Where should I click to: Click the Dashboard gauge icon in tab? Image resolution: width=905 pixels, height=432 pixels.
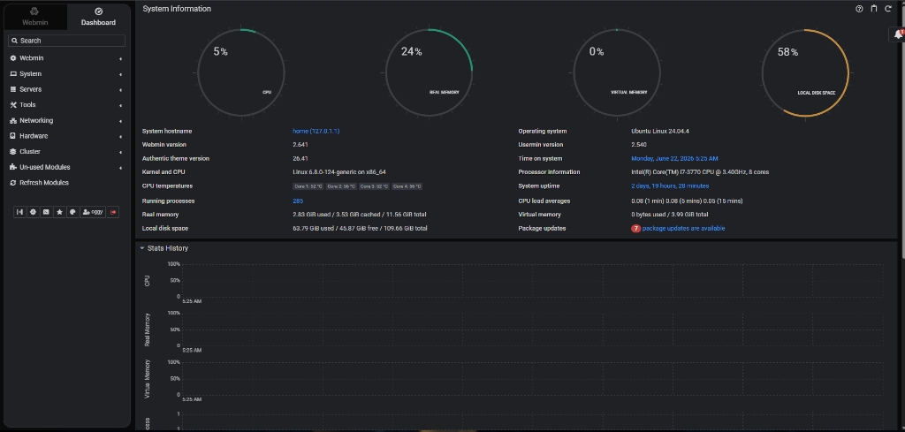coord(98,11)
